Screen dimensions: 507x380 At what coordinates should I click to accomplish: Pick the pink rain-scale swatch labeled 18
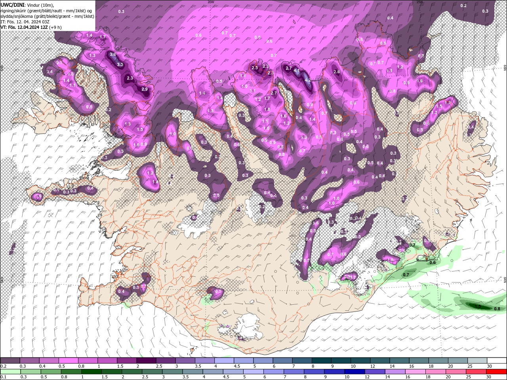436,372
